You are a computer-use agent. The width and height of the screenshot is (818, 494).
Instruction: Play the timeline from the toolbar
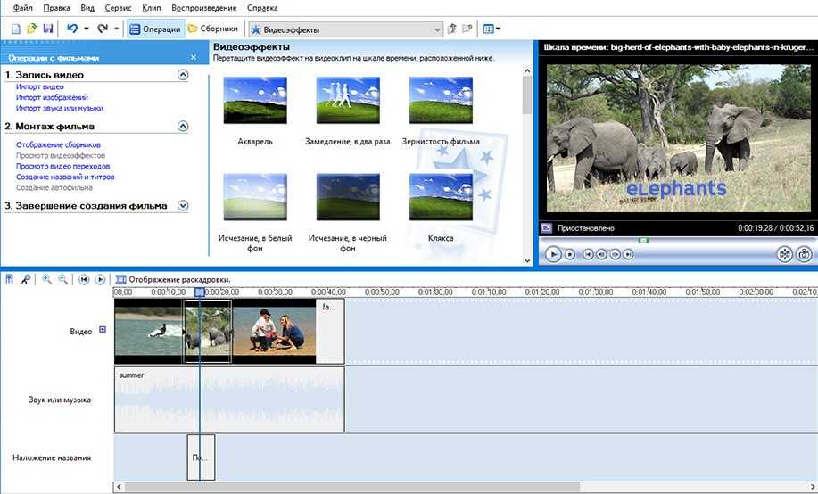pos(100,280)
